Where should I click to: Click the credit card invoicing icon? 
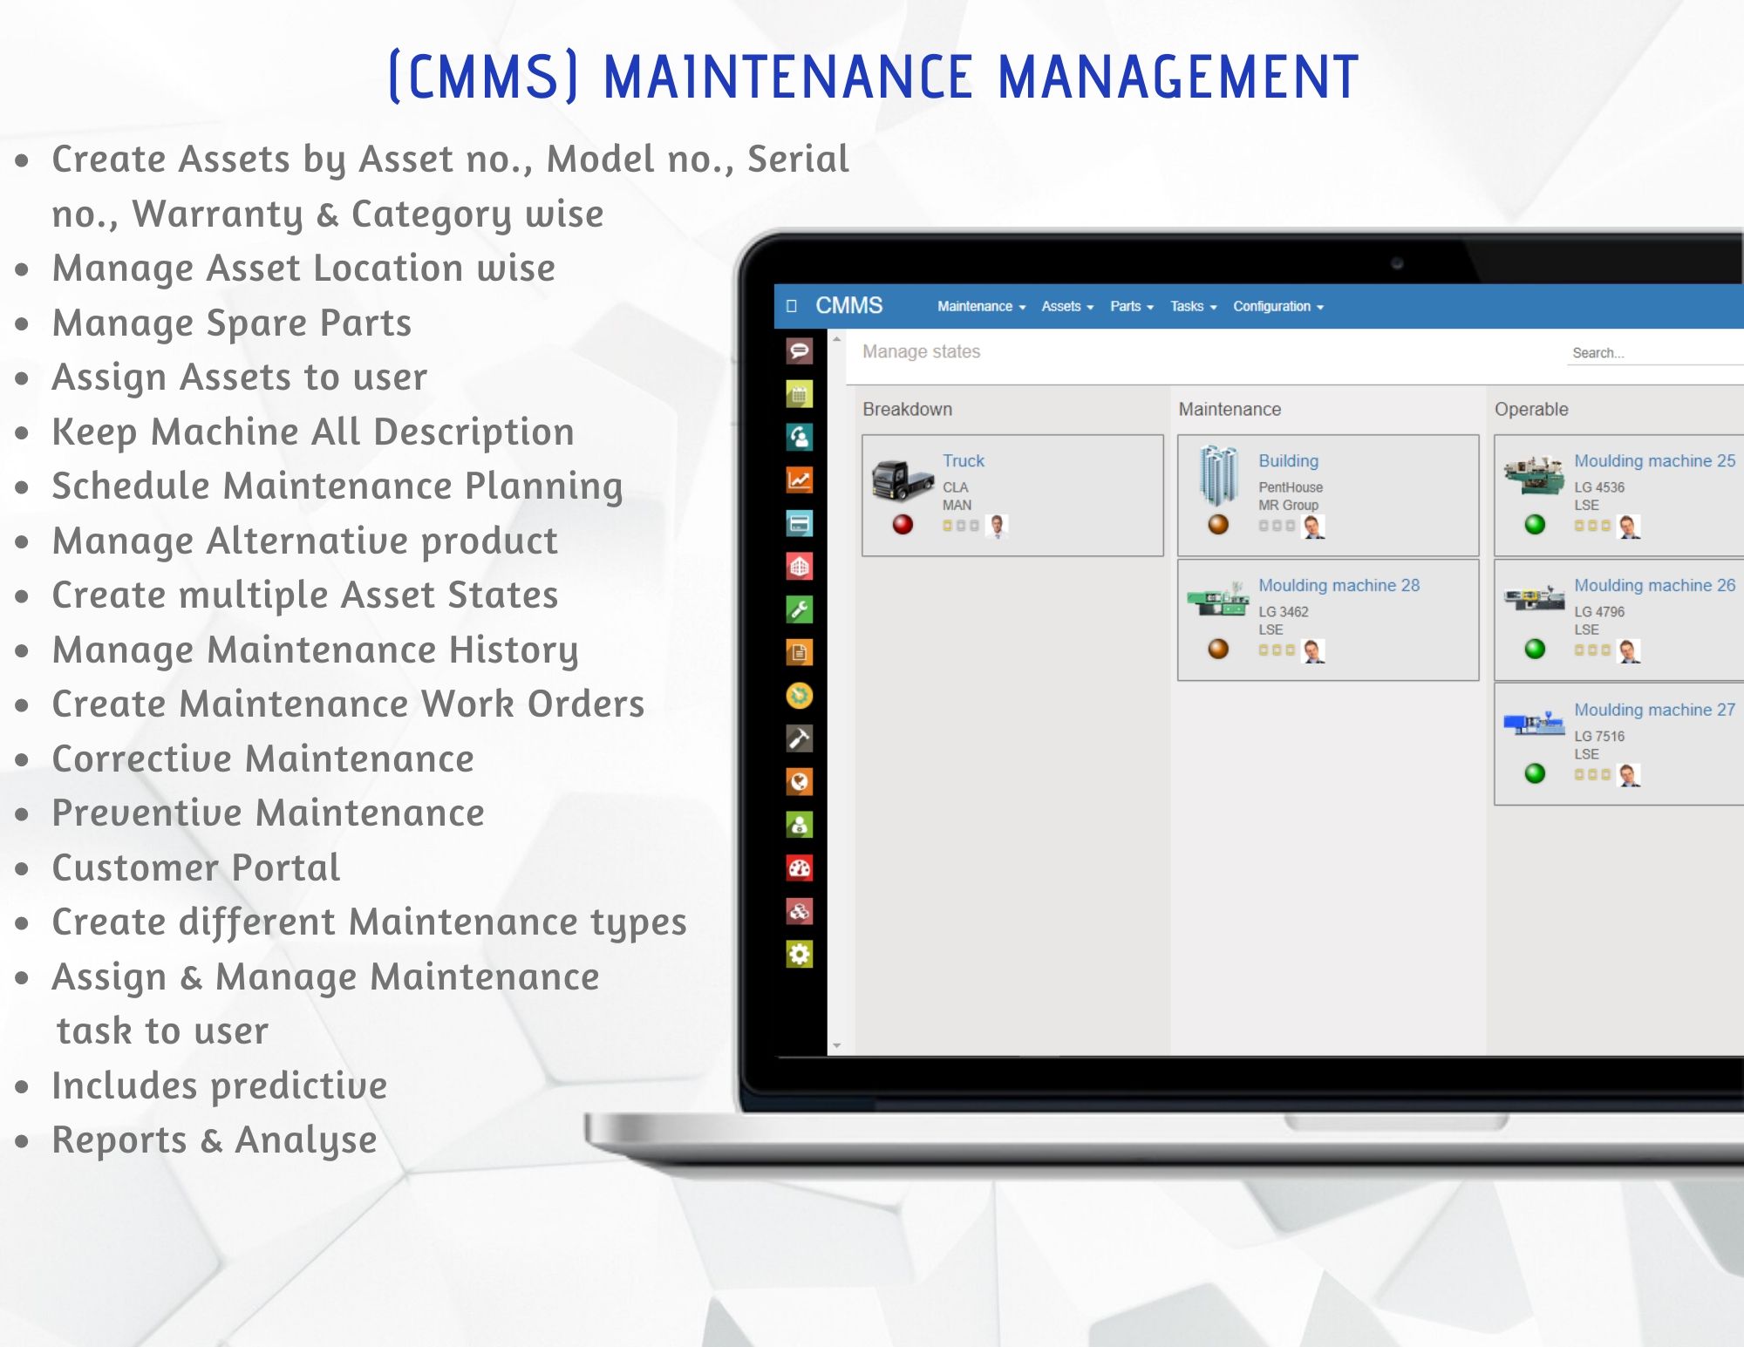point(799,523)
